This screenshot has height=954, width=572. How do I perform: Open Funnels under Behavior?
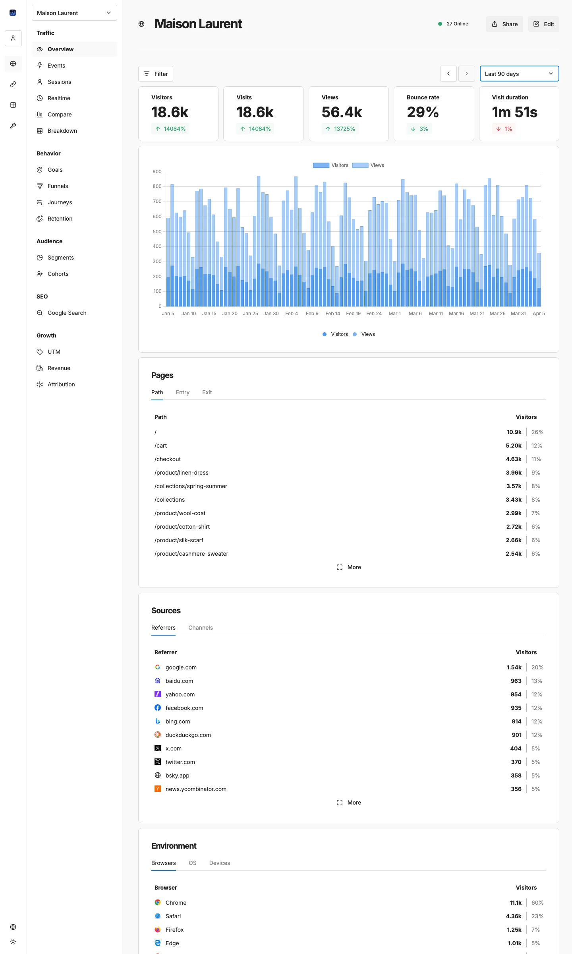click(74, 186)
